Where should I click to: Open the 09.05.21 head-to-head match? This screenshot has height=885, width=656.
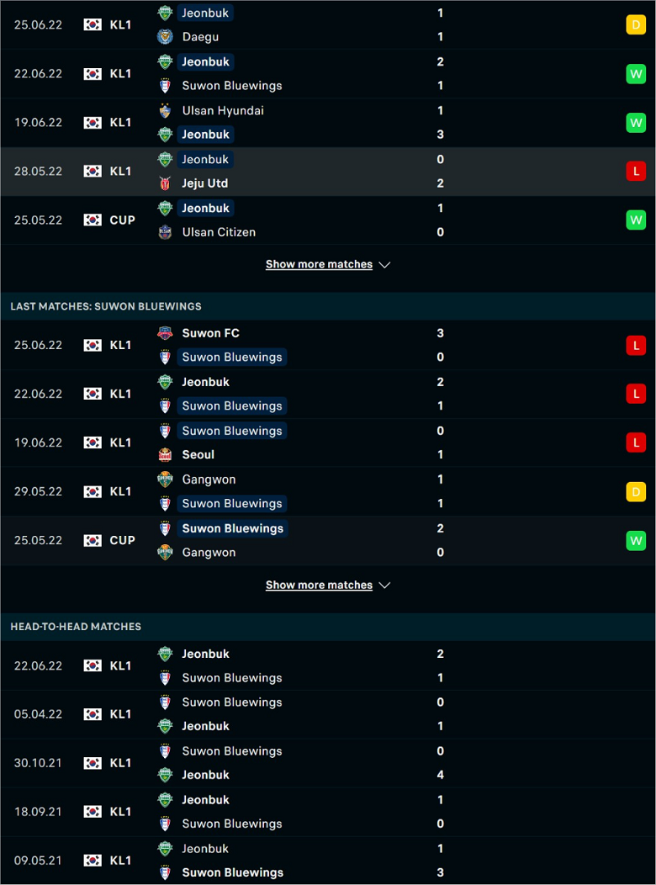328,861
